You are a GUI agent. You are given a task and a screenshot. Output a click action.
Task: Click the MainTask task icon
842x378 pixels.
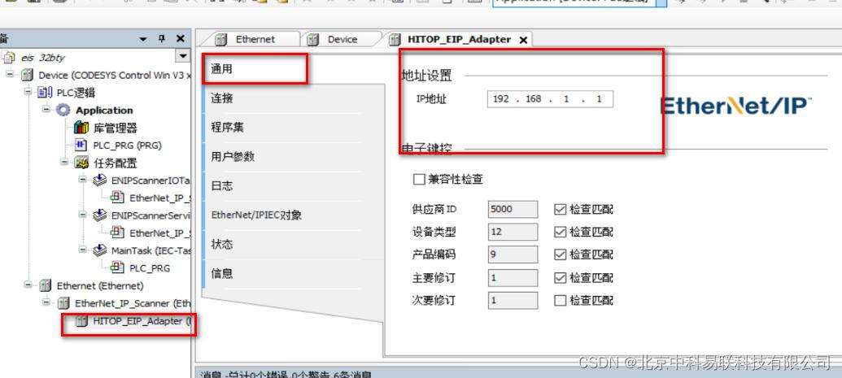[100, 250]
